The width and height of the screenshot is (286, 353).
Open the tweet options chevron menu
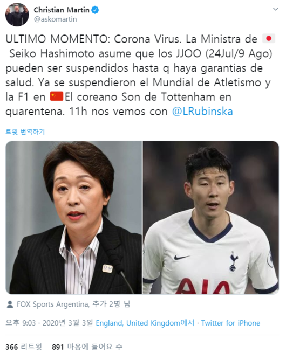click(x=275, y=9)
